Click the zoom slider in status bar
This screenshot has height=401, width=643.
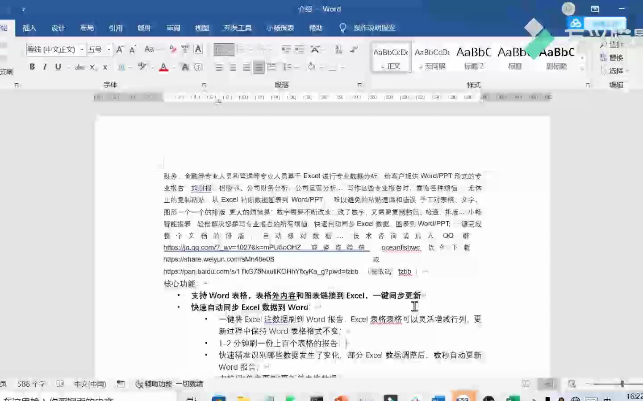tap(622, 384)
